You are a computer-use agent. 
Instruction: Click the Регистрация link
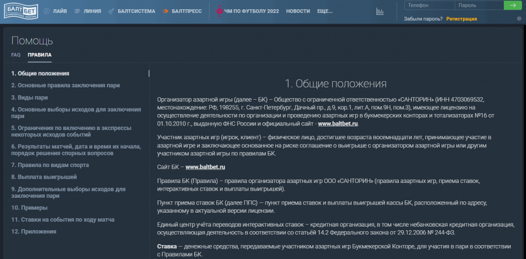(x=461, y=19)
